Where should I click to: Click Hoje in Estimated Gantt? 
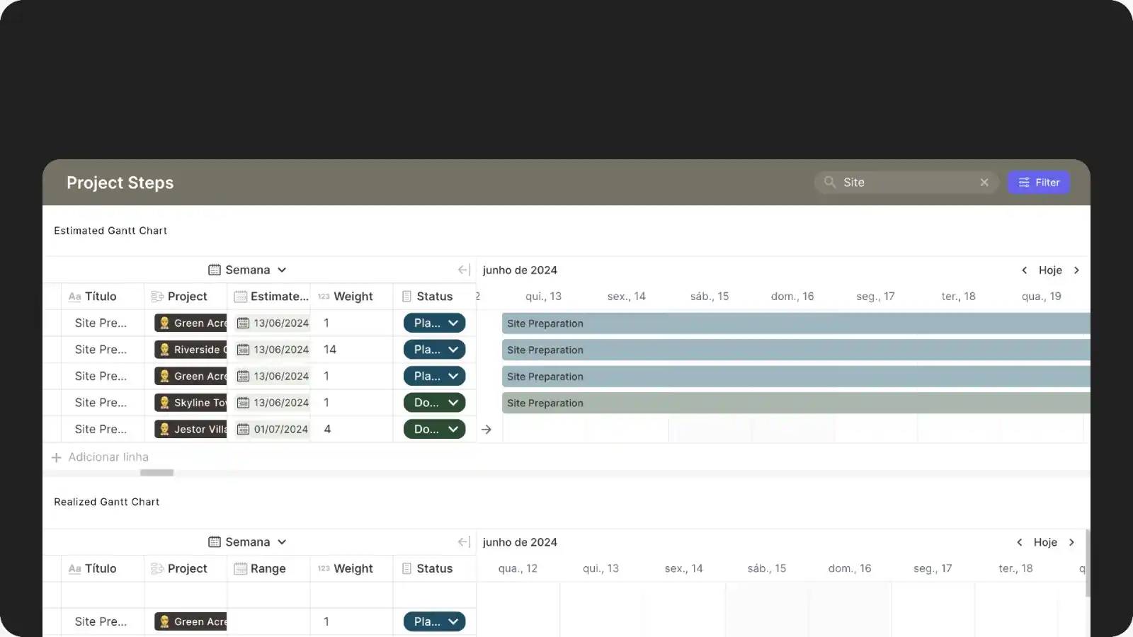[x=1050, y=270]
